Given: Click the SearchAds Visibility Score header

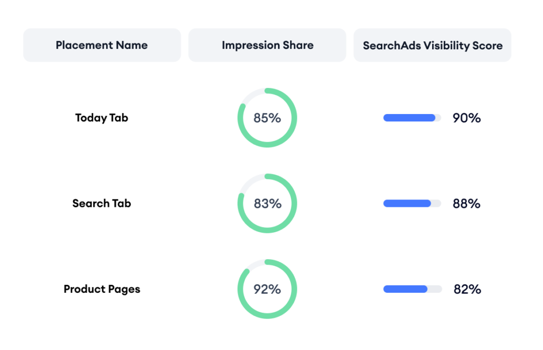Looking at the screenshot, I should 433,46.
